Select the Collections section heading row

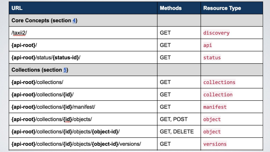pos(136,70)
